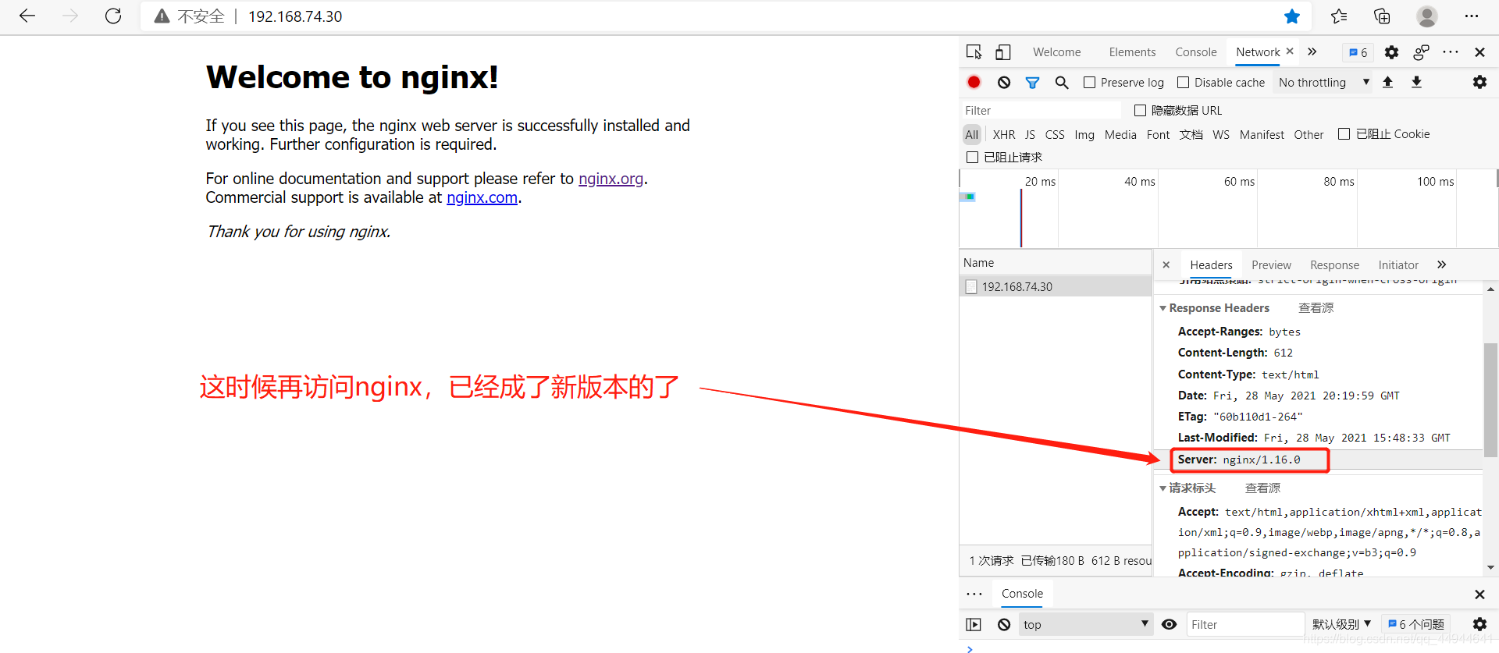Click the 6 个问题 console issues button
The image size is (1499, 653).
coord(1415,624)
